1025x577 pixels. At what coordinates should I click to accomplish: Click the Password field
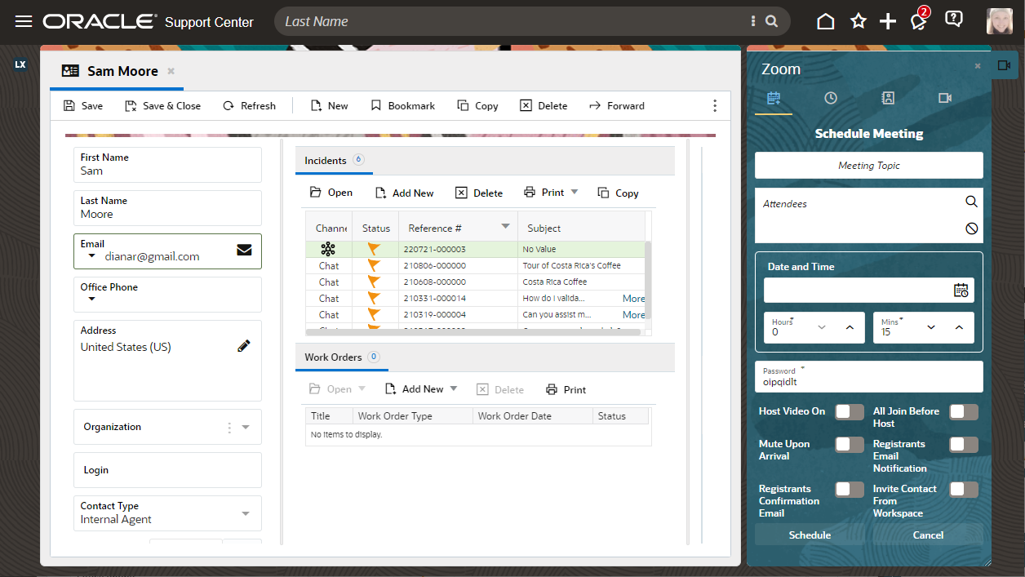pos(869,376)
